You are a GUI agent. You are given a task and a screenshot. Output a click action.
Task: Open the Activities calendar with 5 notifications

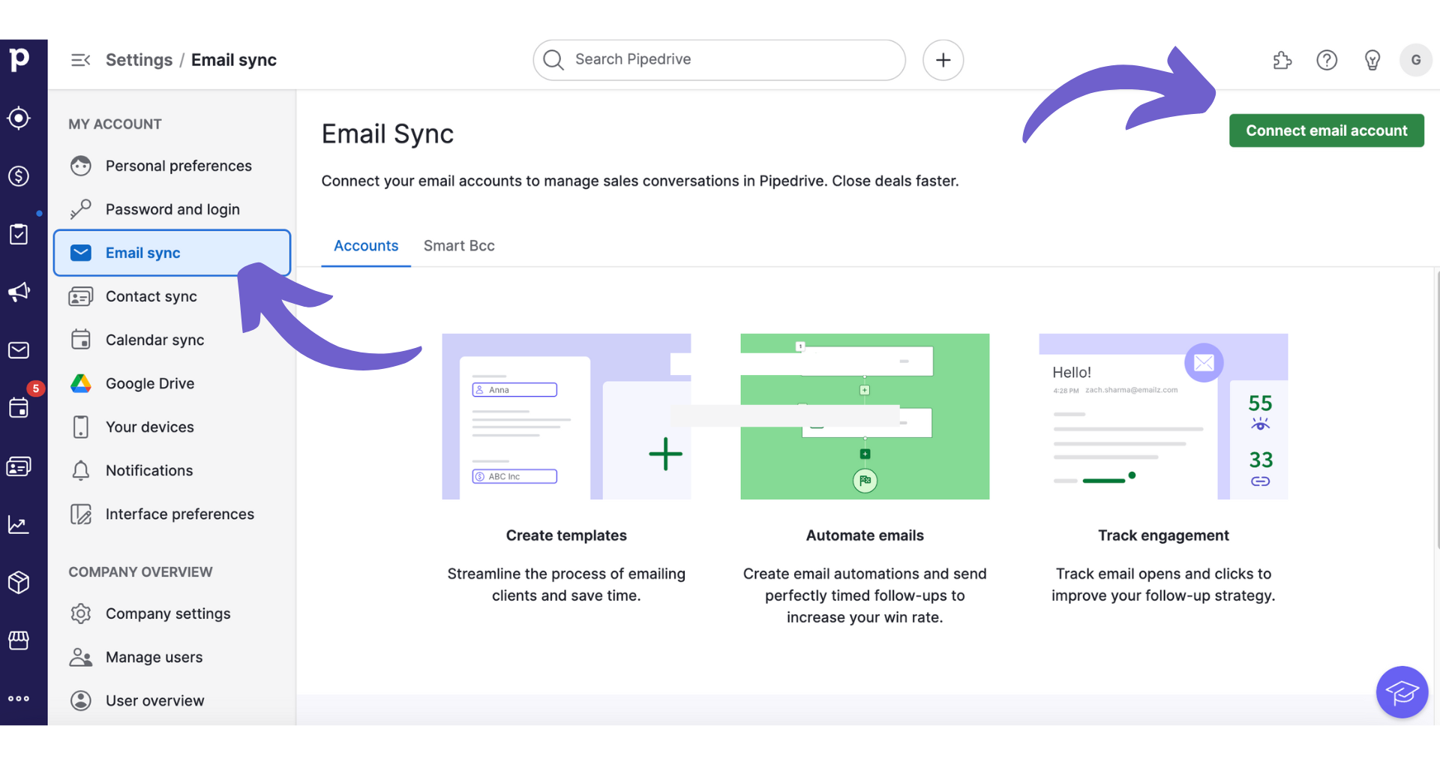18,407
